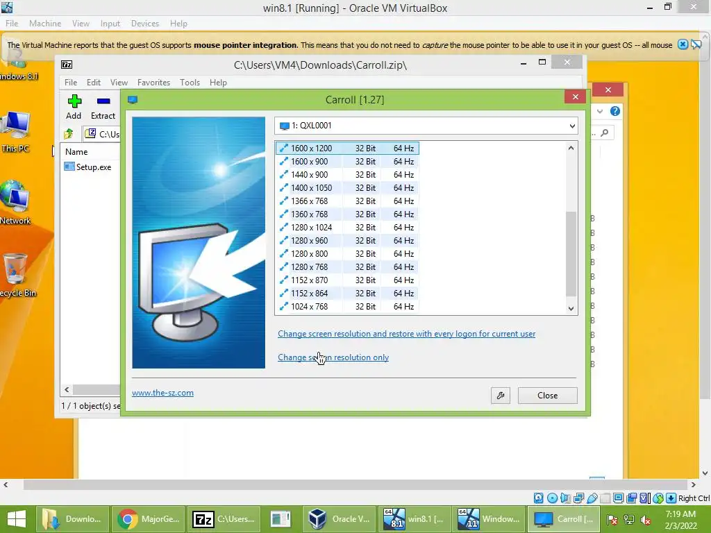711x533 pixels.
Task: Click the Carroll title bar monitor icon
Action: pyautogui.click(x=133, y=100)
